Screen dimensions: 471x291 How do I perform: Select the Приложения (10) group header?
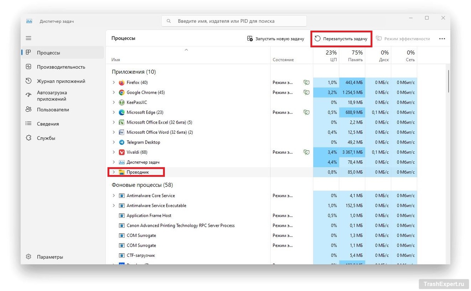pyautogui.click(x=134, y=72)
